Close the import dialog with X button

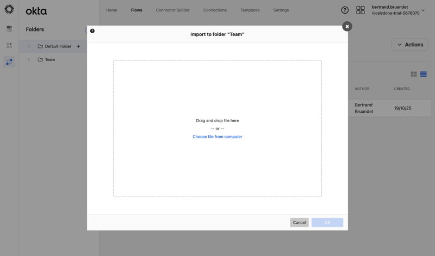(x=347, y=26)
